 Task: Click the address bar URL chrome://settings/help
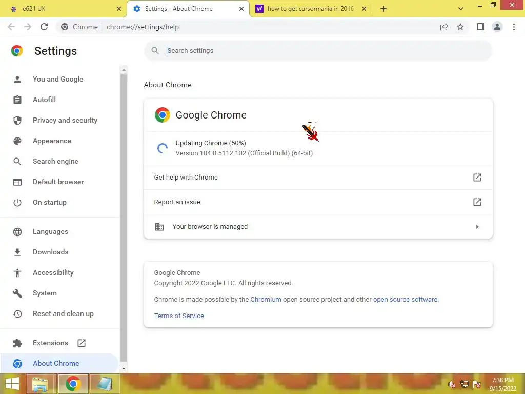click(x=143, y=27)
